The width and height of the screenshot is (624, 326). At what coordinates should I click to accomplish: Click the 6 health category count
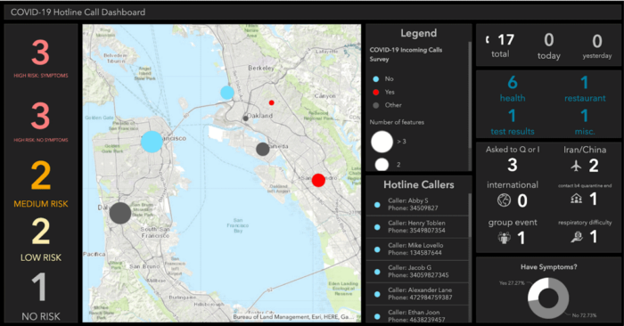pyautogui.click(x=513, y=82)
